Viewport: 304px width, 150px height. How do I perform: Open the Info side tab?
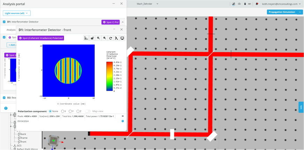(301, 107)
